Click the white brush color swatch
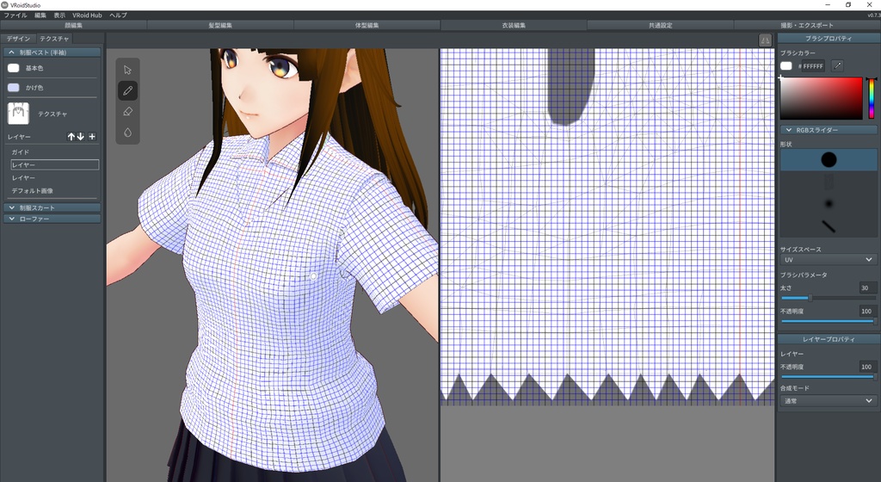 [786, 65]
